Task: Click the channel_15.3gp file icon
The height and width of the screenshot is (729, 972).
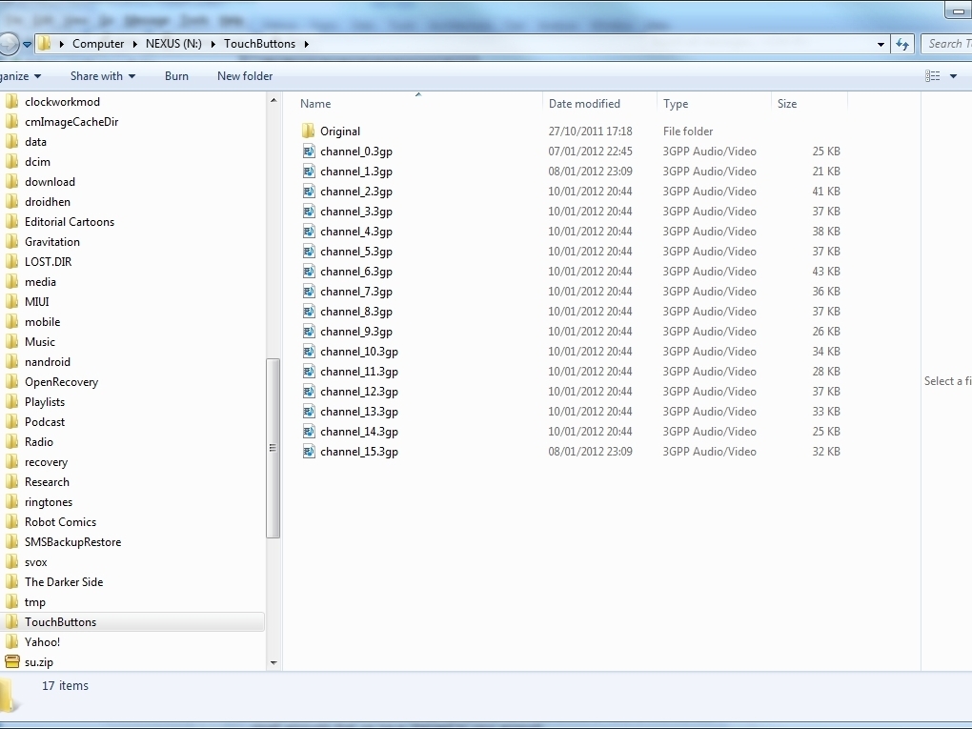Action: point(309,452)
